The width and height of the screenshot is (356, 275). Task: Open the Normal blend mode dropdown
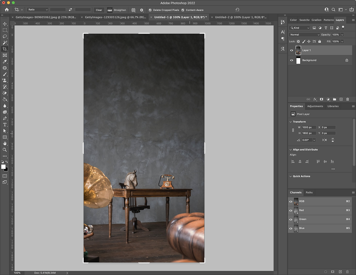[305, 35]
